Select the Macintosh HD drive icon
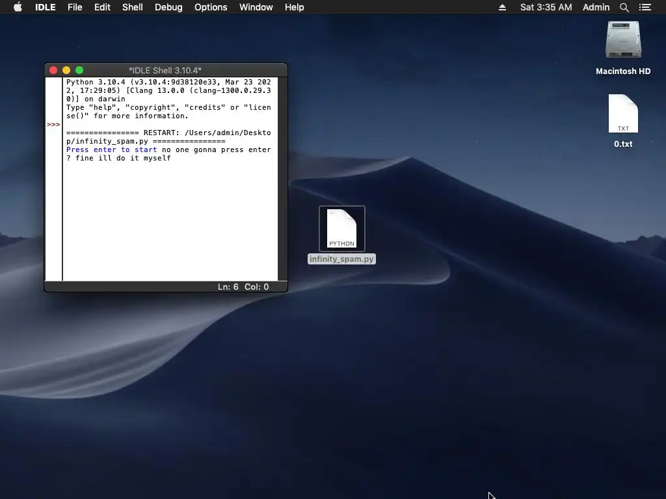 (623, 40)
